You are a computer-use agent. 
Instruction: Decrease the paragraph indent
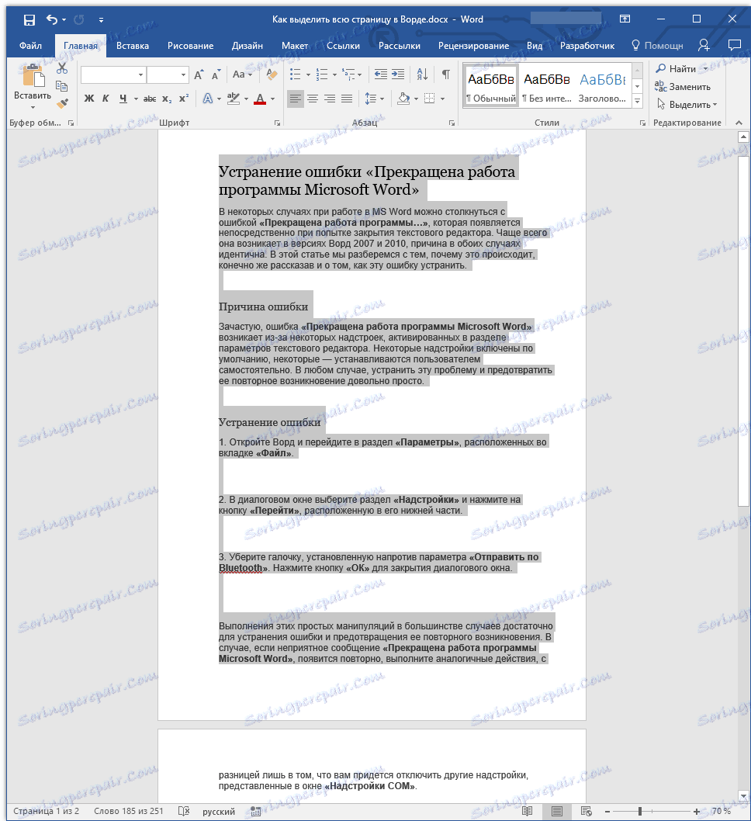pyautogui.click(x=381, y=74)
